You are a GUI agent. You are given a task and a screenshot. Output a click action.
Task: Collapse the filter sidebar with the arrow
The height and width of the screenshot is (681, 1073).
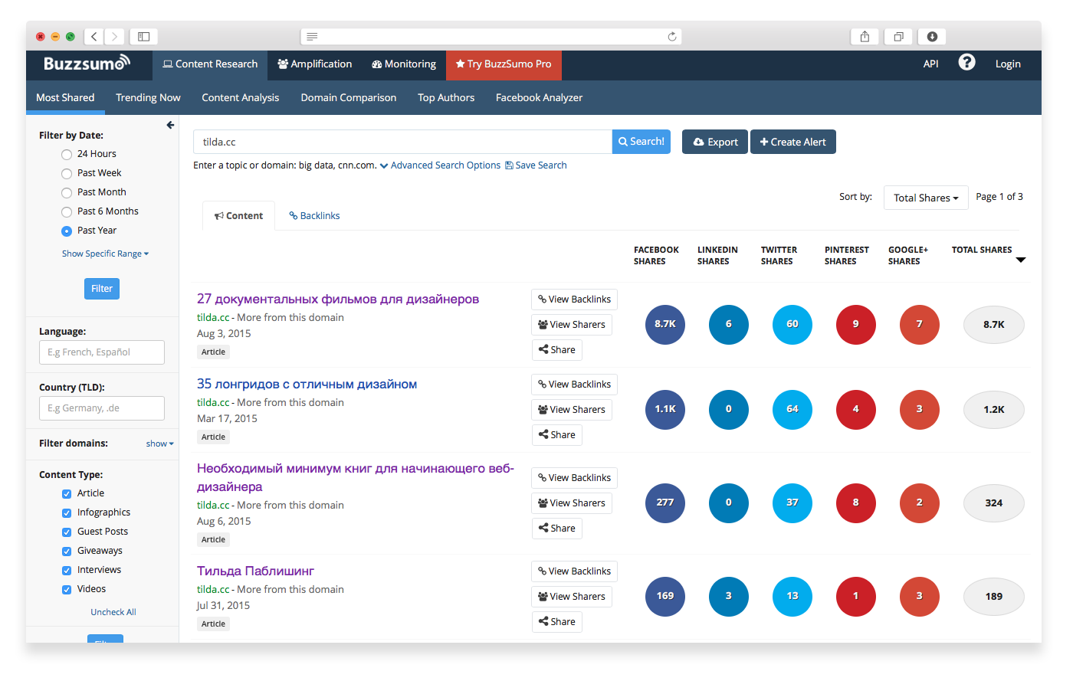coord(170,125)
